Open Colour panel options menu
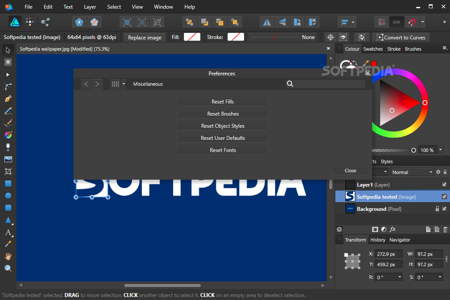 pyautogui.click(x=445, y=48)
